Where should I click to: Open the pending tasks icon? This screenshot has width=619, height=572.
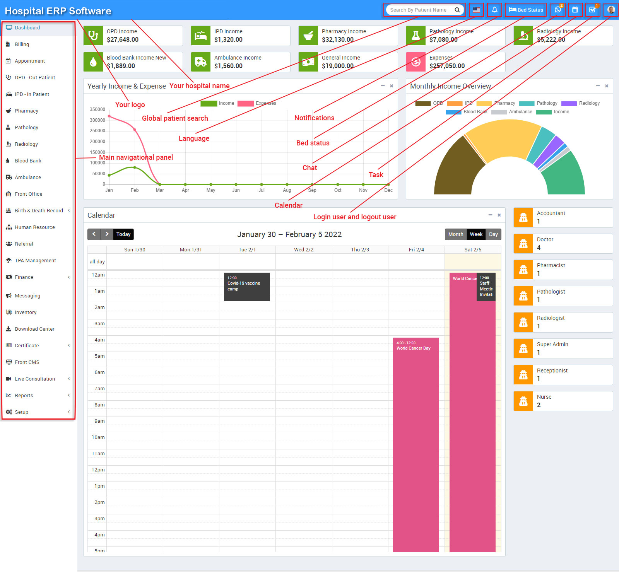click(x=592, y=10)
